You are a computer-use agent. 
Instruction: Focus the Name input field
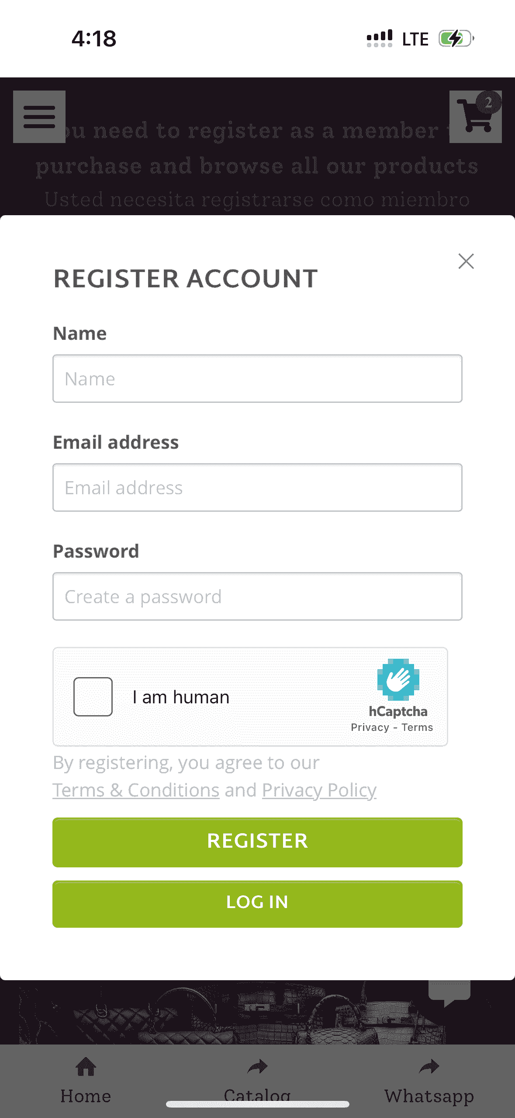tap(257, 379)
